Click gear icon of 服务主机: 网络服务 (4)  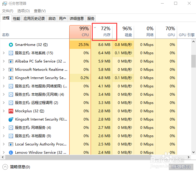[11, 128]
